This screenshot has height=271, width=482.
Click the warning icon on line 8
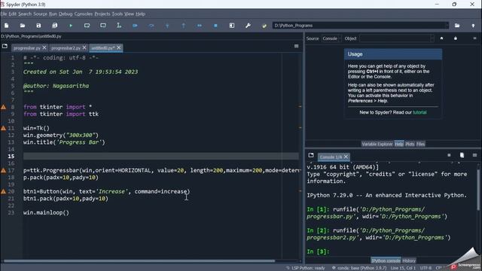3,107
